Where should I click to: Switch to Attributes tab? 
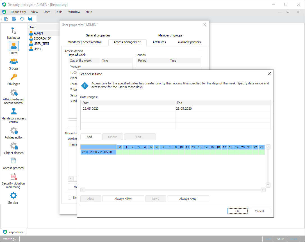[159, 42]
